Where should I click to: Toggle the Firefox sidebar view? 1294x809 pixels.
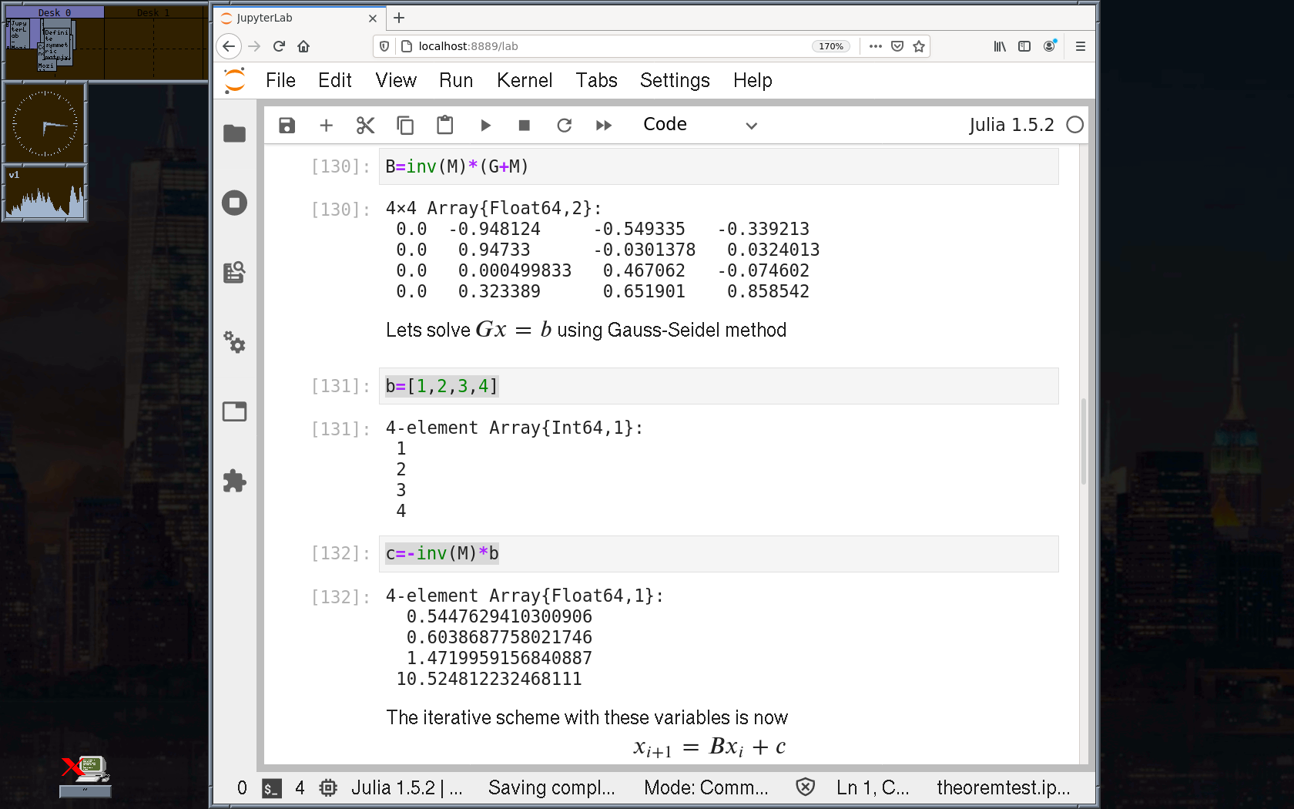pyautogui.click(x=1024, y=46)
